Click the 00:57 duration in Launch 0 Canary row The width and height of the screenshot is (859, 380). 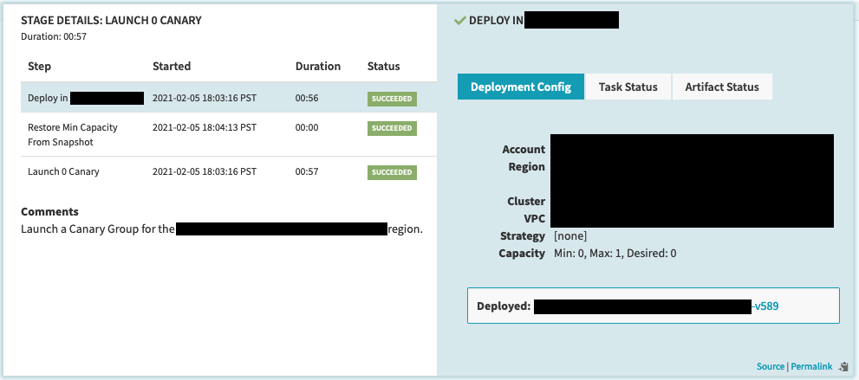click(307, 171)
